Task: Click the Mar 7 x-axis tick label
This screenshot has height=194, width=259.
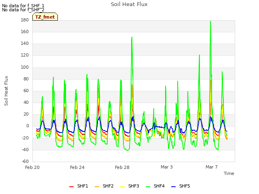Action: pyautogui.click(x=212, y=167)
